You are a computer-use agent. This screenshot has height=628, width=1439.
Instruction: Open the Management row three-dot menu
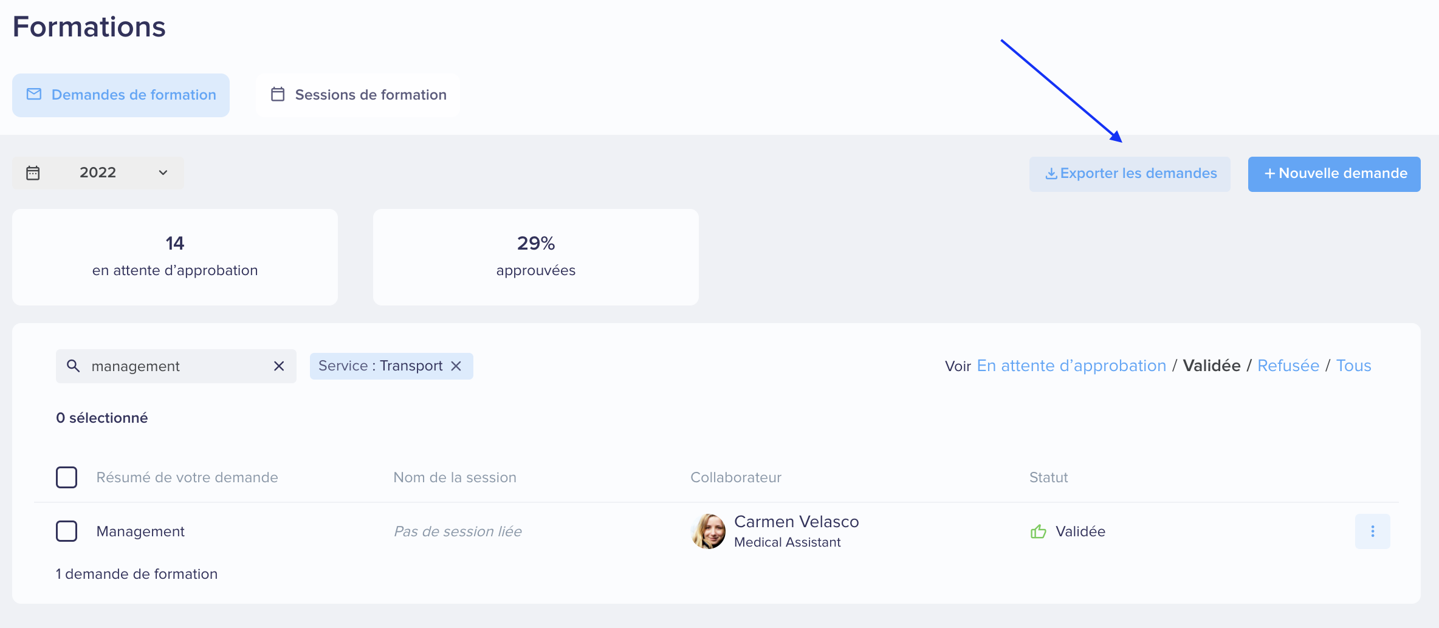pos(1373,531)
